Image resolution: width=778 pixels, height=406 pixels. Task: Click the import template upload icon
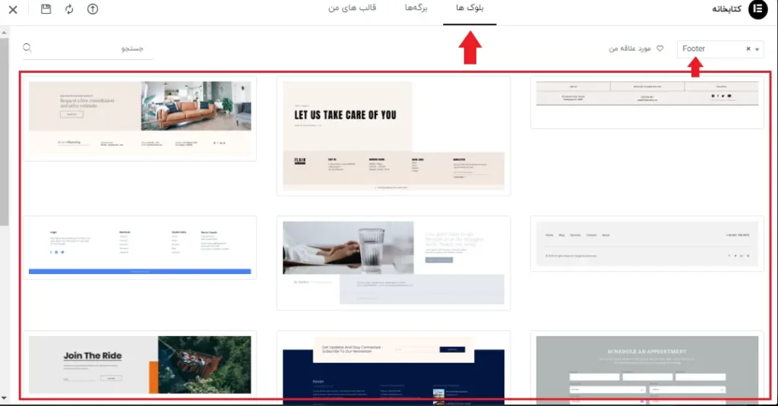[x=93, y=10]
